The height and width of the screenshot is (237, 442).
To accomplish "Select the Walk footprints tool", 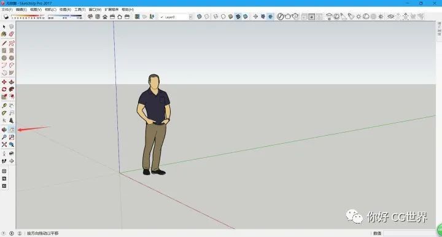I will point(4,161).
